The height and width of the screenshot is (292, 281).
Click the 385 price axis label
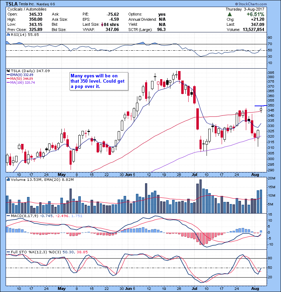click(271, 72)
